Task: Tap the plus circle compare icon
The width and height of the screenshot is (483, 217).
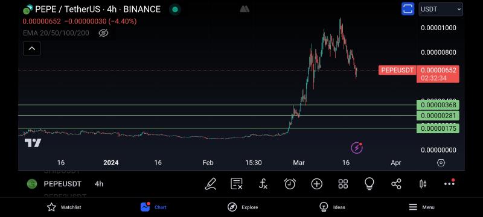Action: coord(316,184)
